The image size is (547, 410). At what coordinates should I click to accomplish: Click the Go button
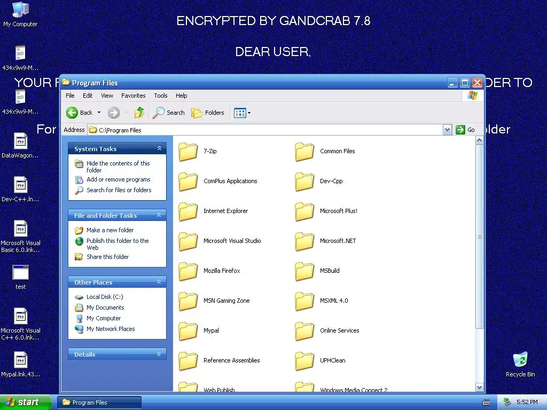pos(465,130)
